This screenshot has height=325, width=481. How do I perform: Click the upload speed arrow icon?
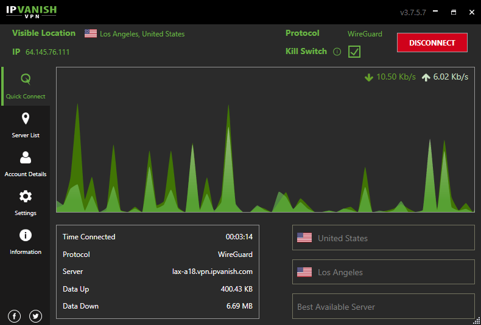click(426, 77)
